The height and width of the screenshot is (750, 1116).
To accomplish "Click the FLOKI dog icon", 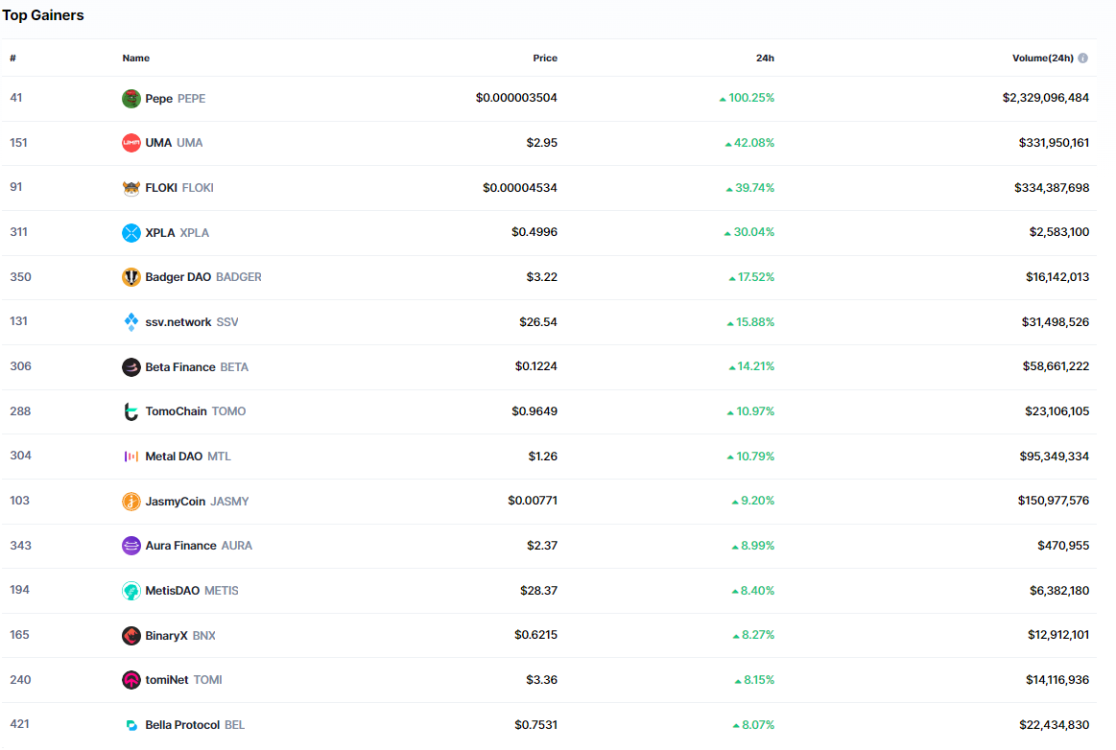I will click(131, 188).
